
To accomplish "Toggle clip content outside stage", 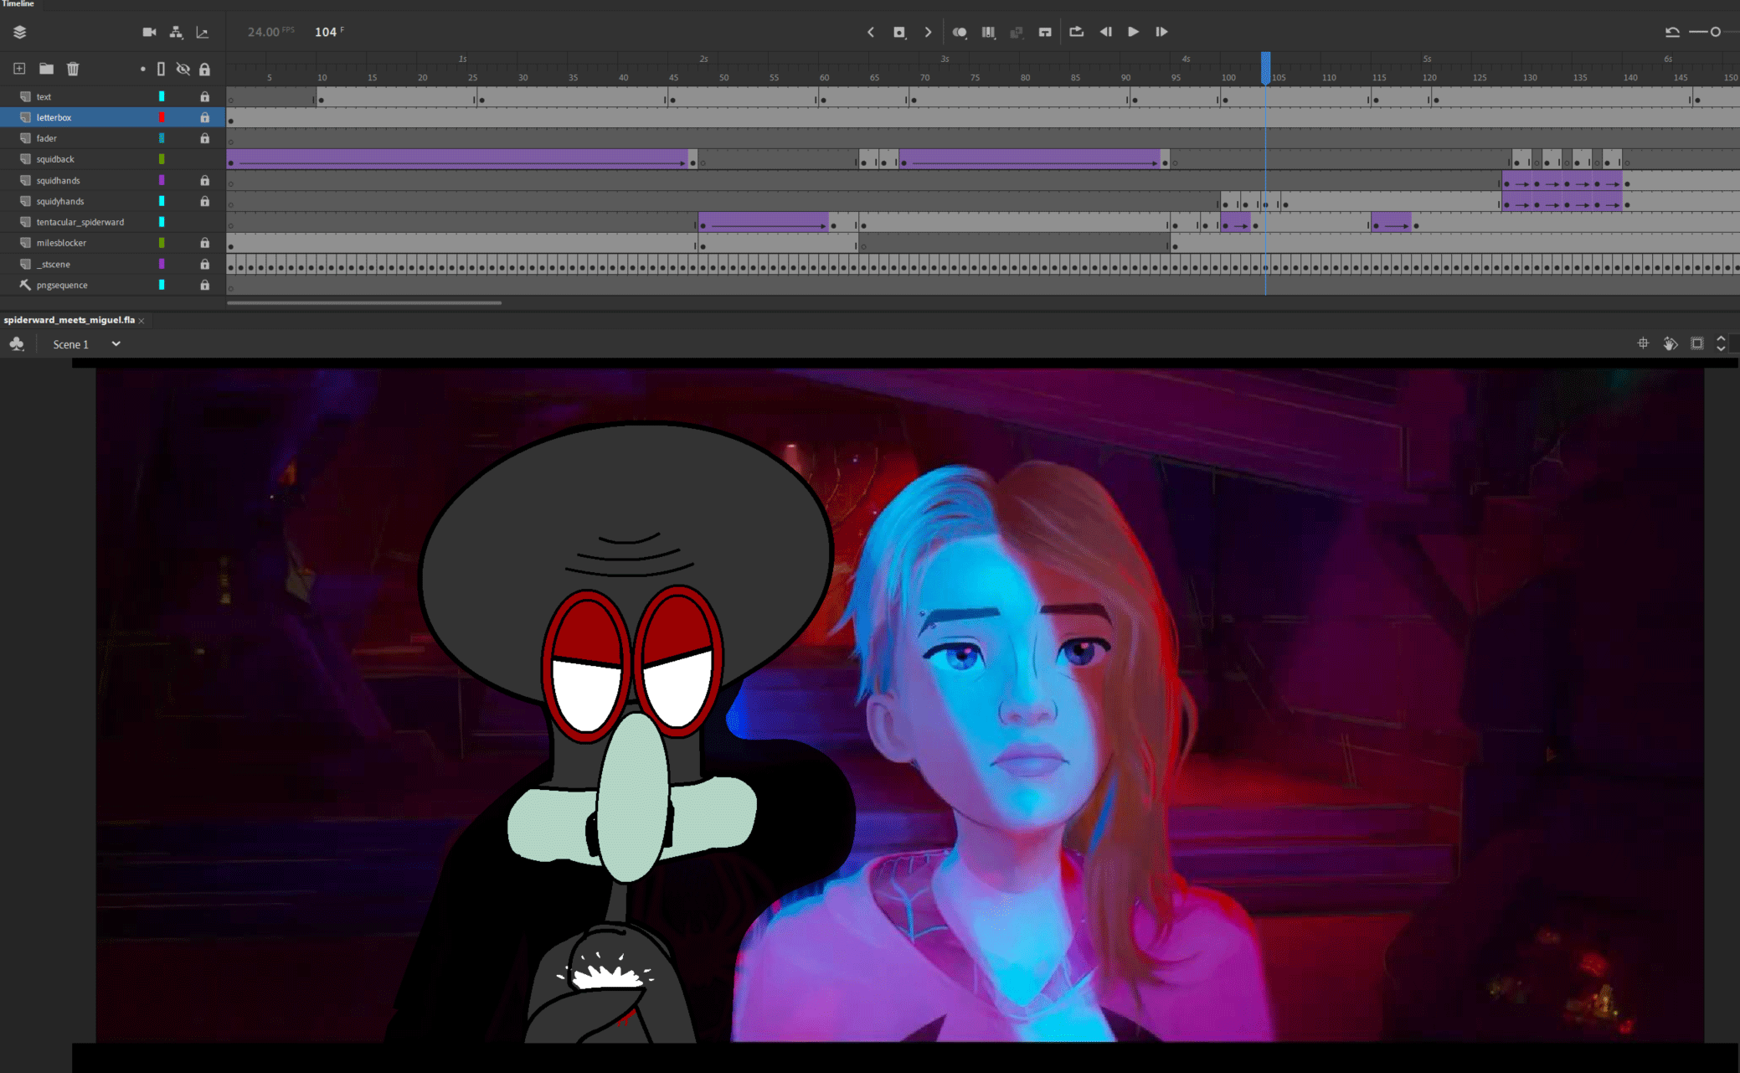I will (1697, 343).
